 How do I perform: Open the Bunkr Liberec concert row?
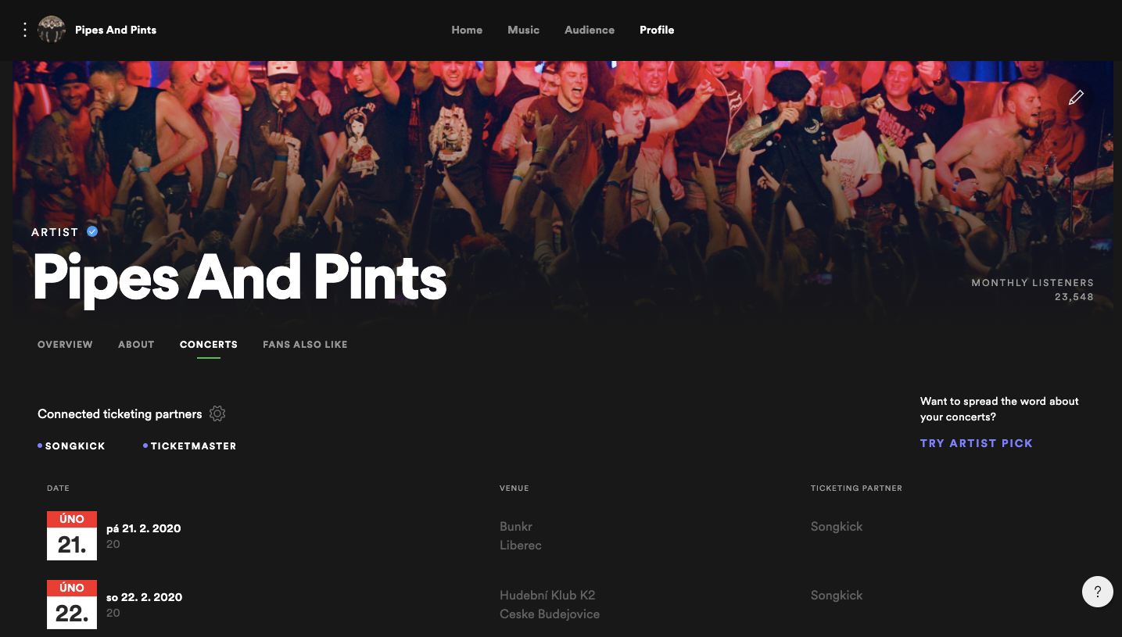tap(561, 535)
